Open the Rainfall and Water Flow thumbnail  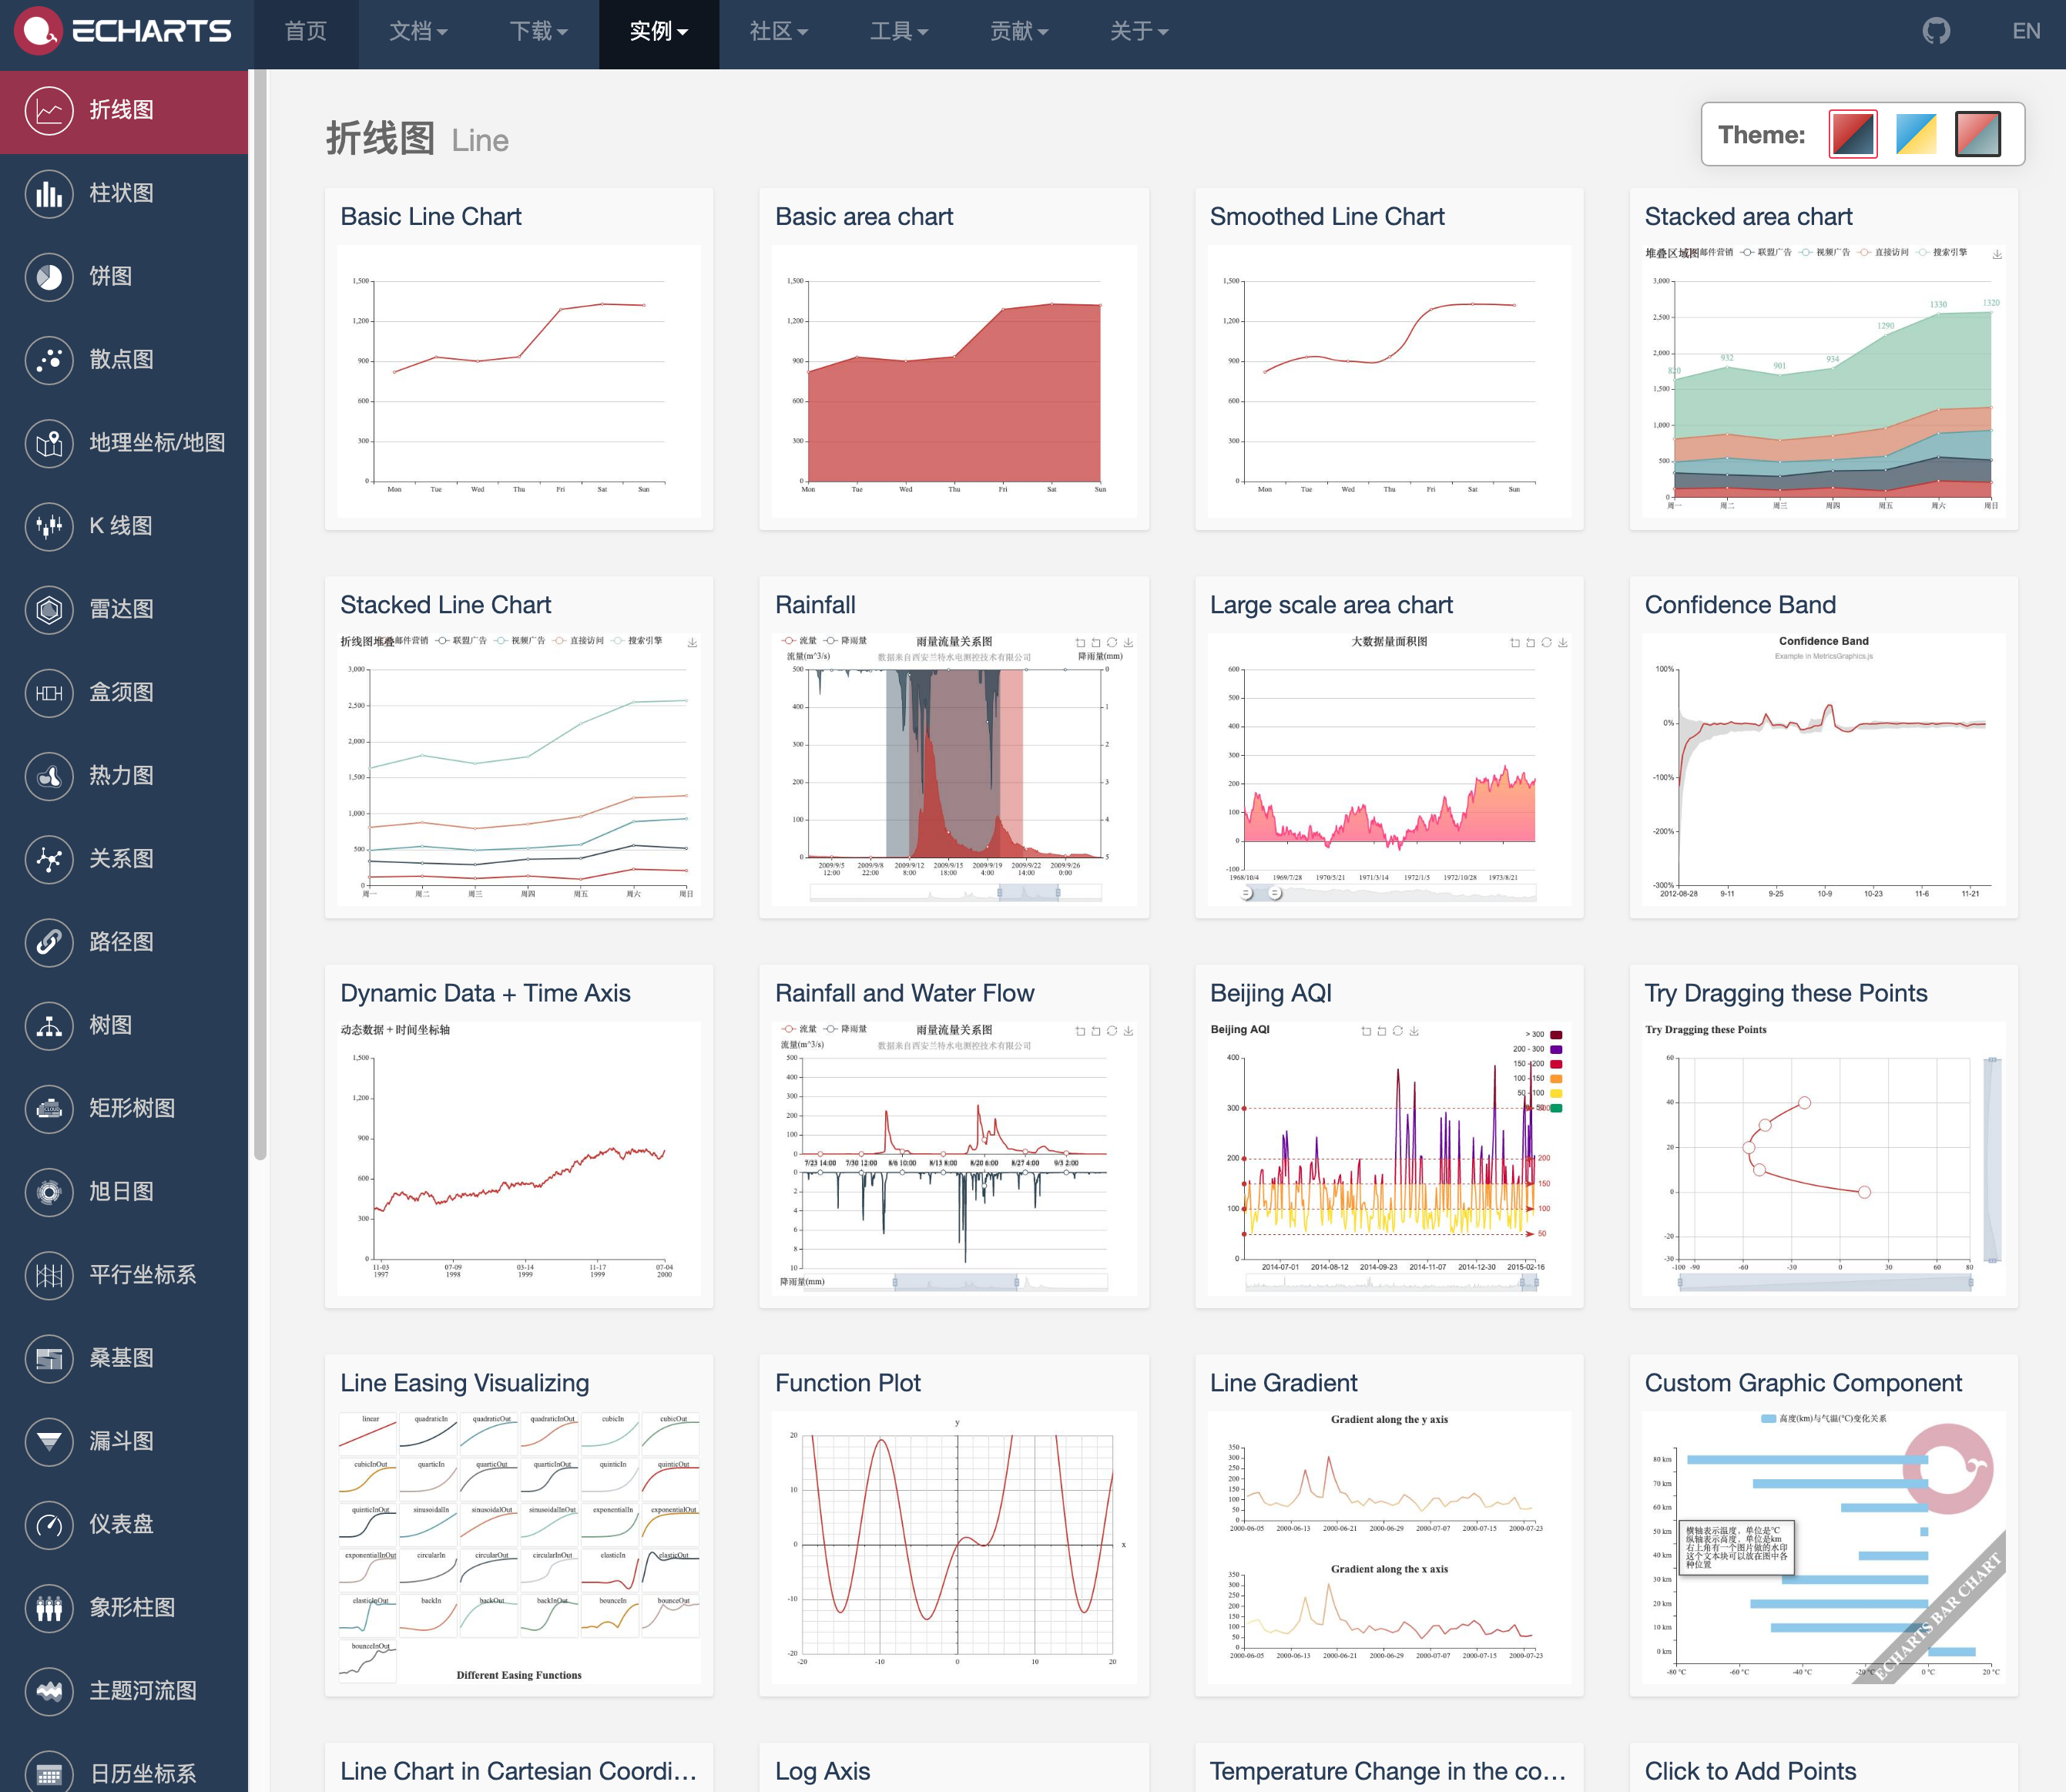[x=954, y=1157]
